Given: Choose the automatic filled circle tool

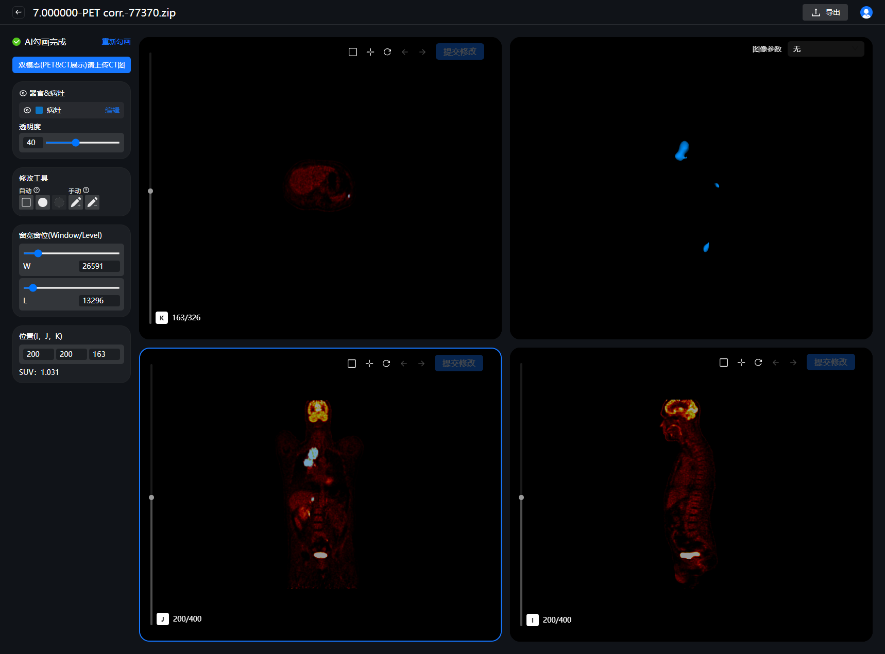Looking at the screenshot, I should [x=43, y=202].
